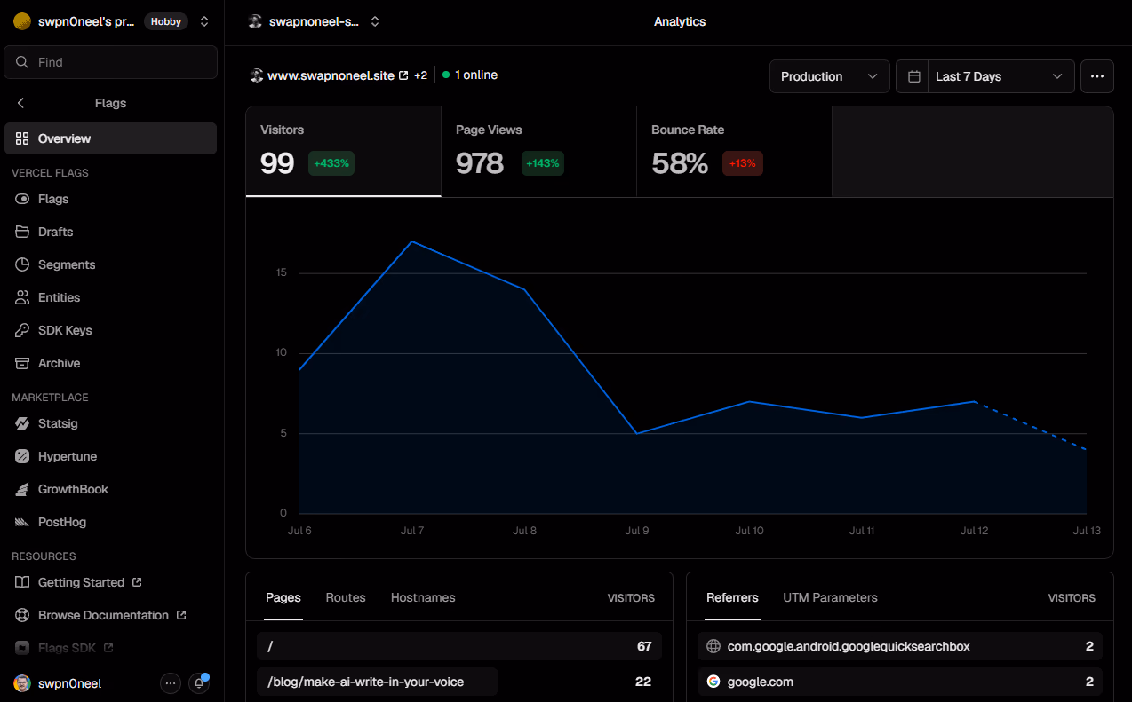This screenshot has width=1132, height=702.
Task: Open the Production environment dropdown
Action: tap(830, 76)
